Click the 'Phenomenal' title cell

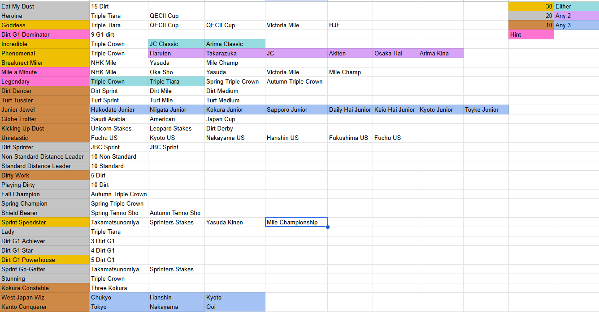pos(45,53)
